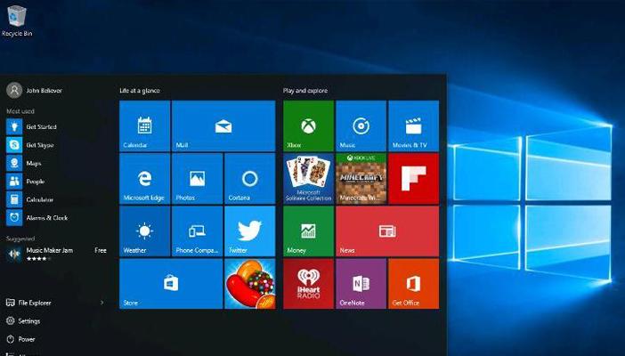Open the OneNote tile
This screenshot has width=625, height=356.
click(x=361, y=283)
